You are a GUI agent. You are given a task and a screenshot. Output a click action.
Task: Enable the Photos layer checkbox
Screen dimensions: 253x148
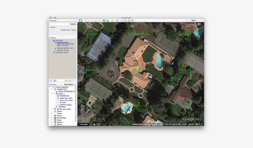tap(53, 114)
